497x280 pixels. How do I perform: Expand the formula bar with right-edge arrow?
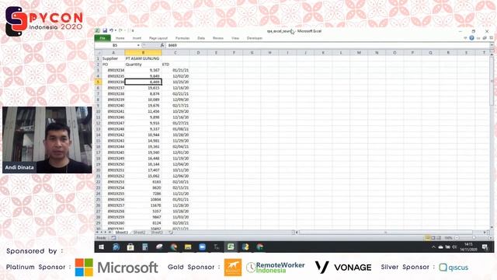[492, 45]
